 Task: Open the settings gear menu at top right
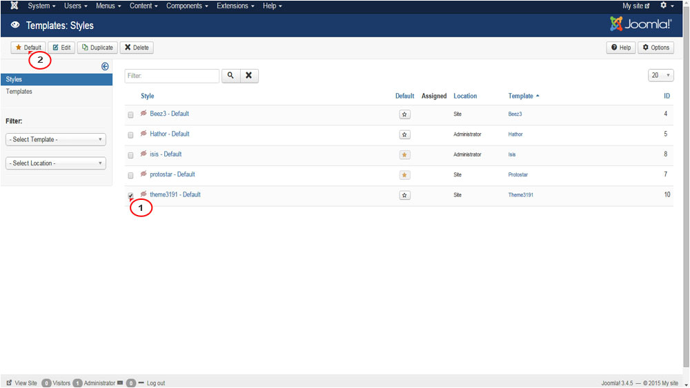tap(667, 6)
